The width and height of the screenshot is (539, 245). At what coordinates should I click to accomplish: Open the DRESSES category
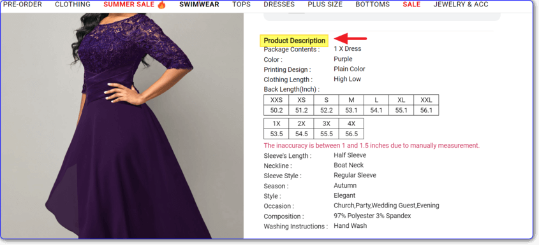coord(279,5)
